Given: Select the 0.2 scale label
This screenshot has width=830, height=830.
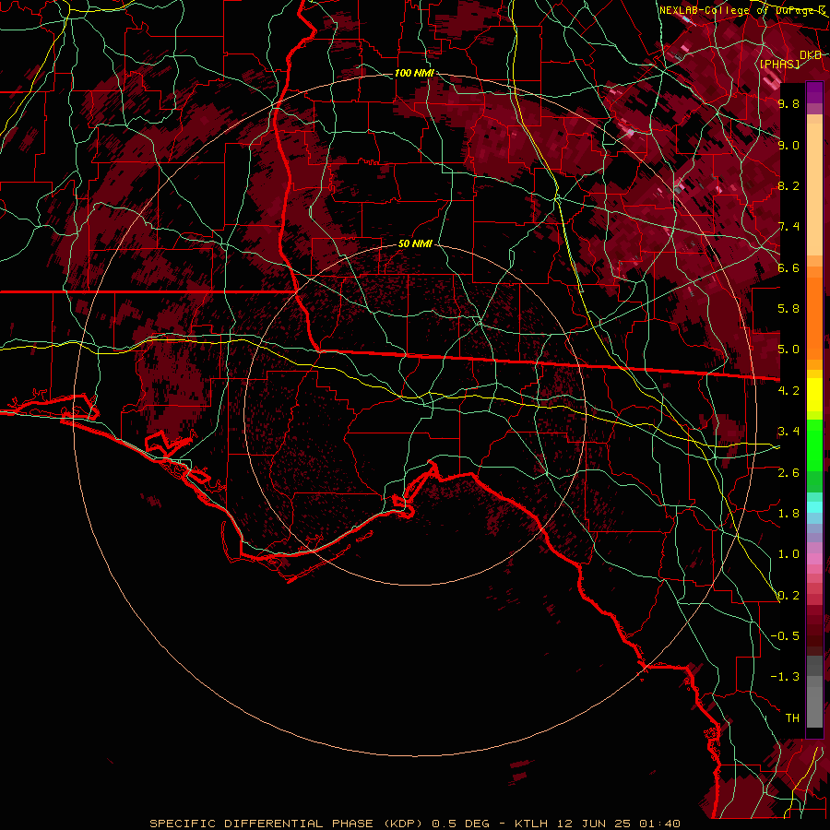Looking at the screenshot, I should coord(788,596).
